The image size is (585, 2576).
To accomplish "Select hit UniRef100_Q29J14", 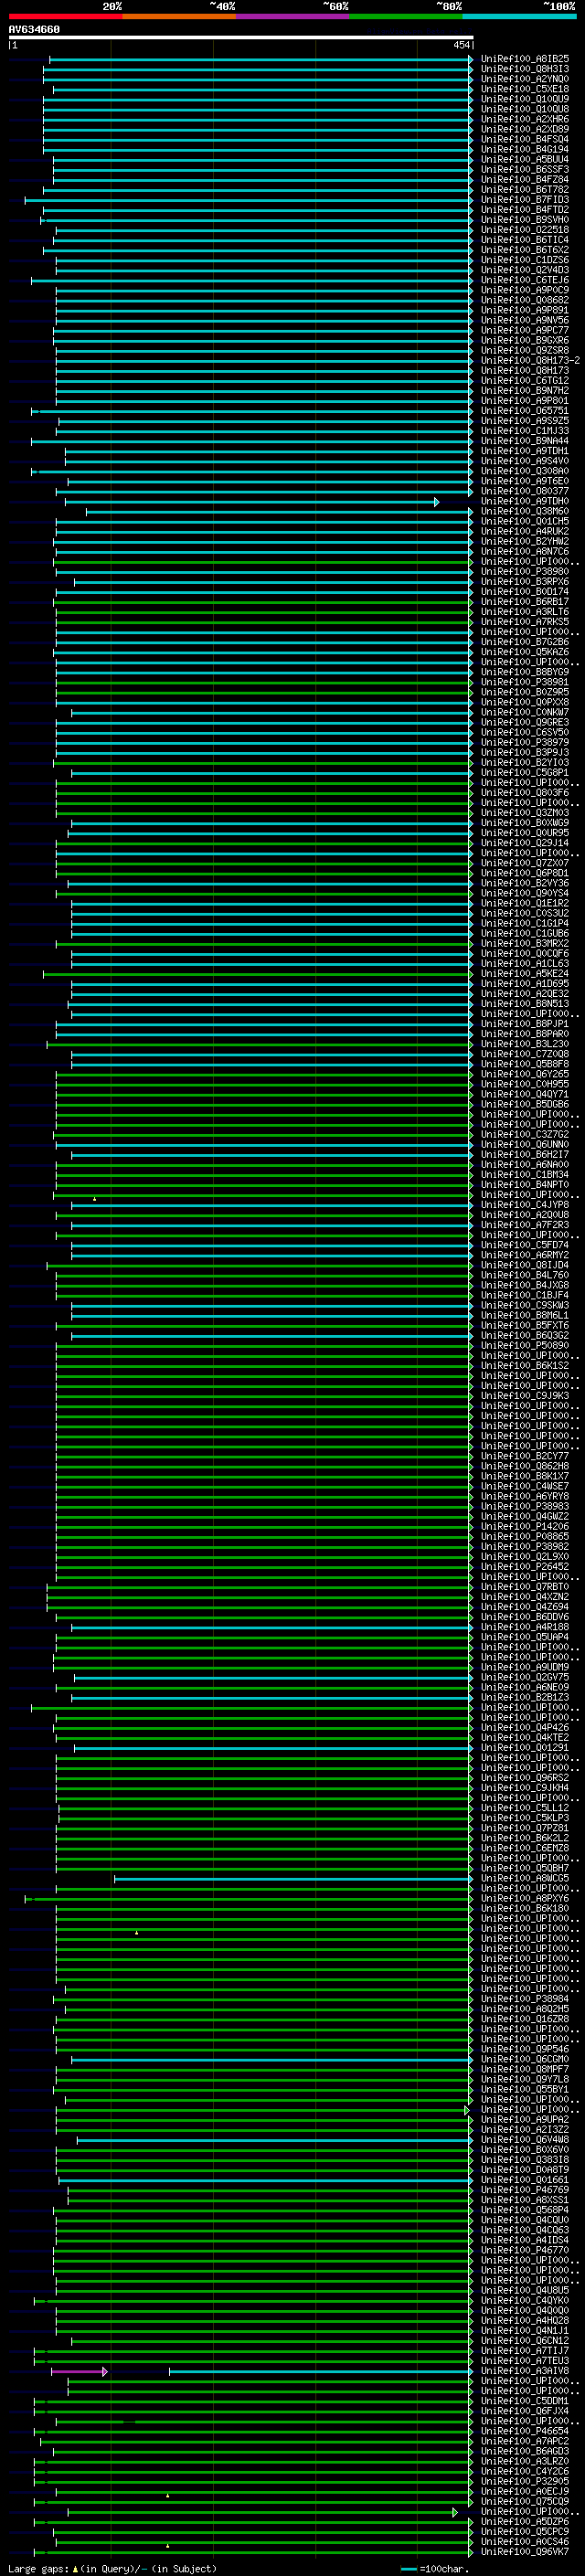I will tap(525, 843).
